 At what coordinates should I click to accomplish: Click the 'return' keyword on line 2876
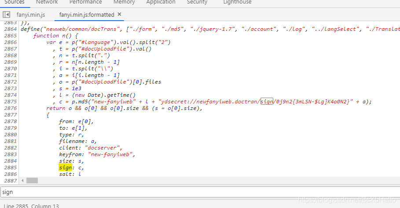[x=55, y=108]
